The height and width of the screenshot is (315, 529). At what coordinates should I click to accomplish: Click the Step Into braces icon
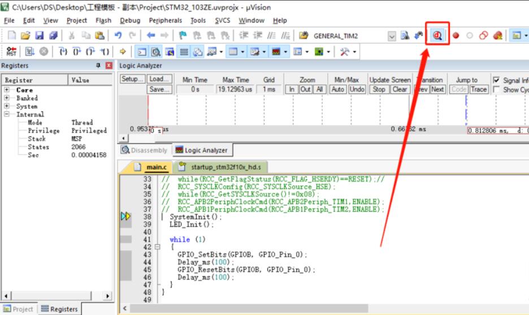coord(63,52)
